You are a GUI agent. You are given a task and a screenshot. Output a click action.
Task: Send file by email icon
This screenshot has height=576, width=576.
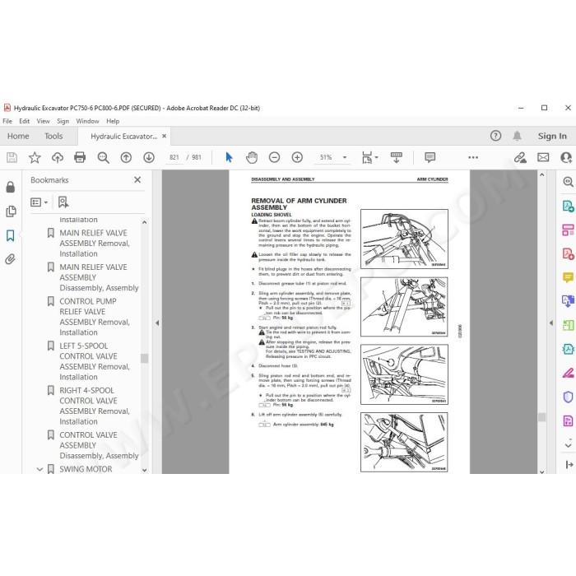click(x=543, y=158)
